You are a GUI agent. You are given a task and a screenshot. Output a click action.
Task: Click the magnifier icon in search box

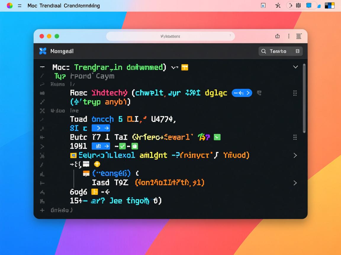click(263, 51)
